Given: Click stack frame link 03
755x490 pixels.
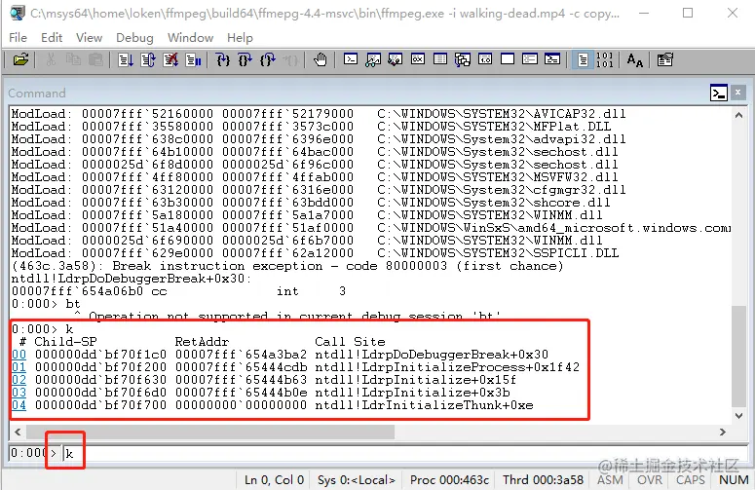Looking at the screenshot, I should [19, 393].
